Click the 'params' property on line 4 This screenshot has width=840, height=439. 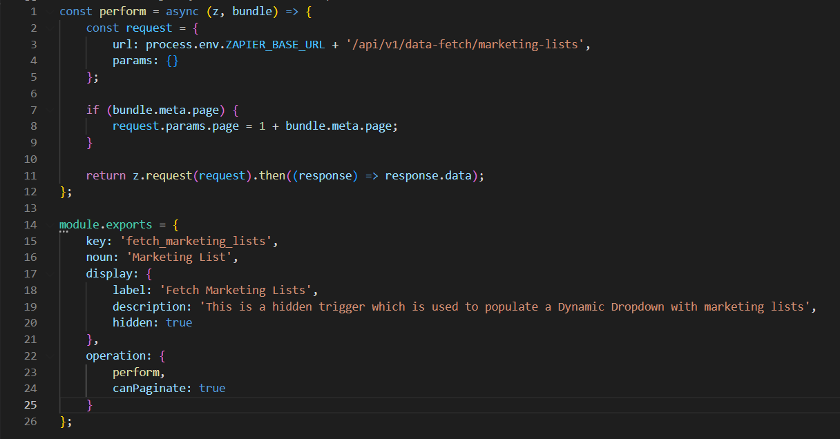pos(133,61)
